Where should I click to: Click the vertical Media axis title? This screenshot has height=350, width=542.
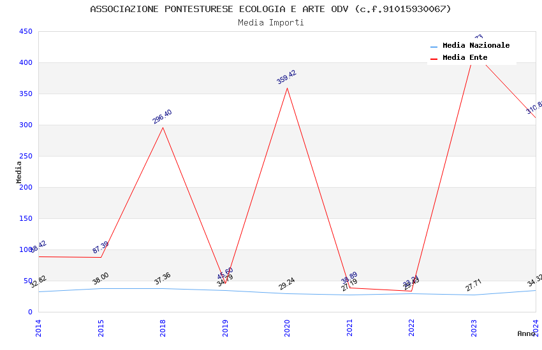[18, 172]
